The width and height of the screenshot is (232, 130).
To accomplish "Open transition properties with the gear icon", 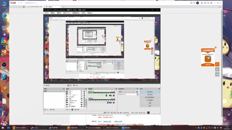I will [x=137, y=92].
